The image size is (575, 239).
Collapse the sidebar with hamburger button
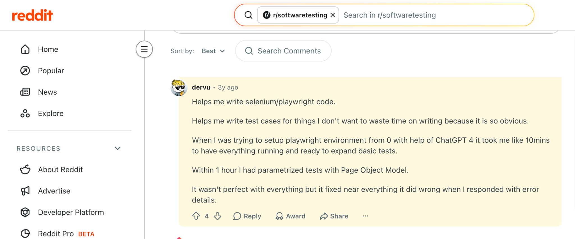pyautogui.click(x=144, y=49)
